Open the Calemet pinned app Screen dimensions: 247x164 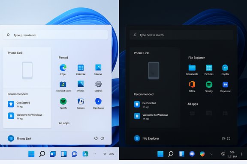pos(98,67)
